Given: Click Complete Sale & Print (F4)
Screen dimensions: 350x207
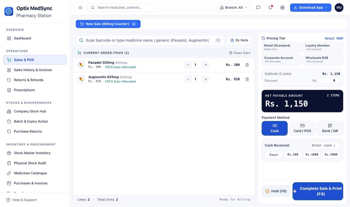Looking at the screenshot, I should (318, 191).
